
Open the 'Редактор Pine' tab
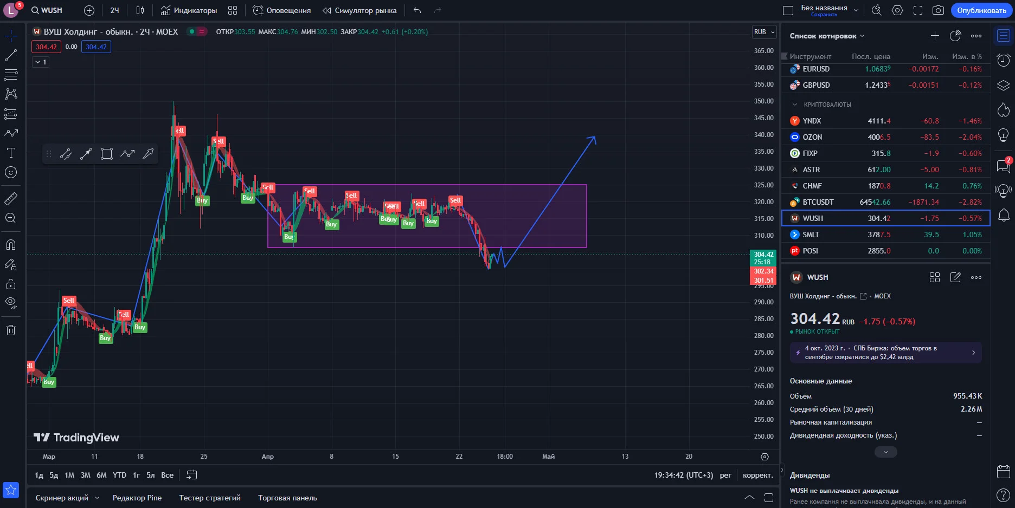pyautogui.click(x=137, y=498)
